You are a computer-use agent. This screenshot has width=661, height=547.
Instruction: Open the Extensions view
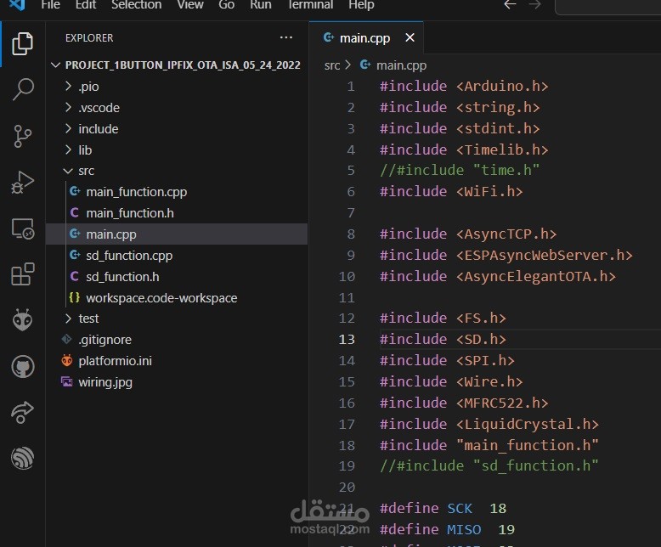pyautogui.click(x=22, y=274)
